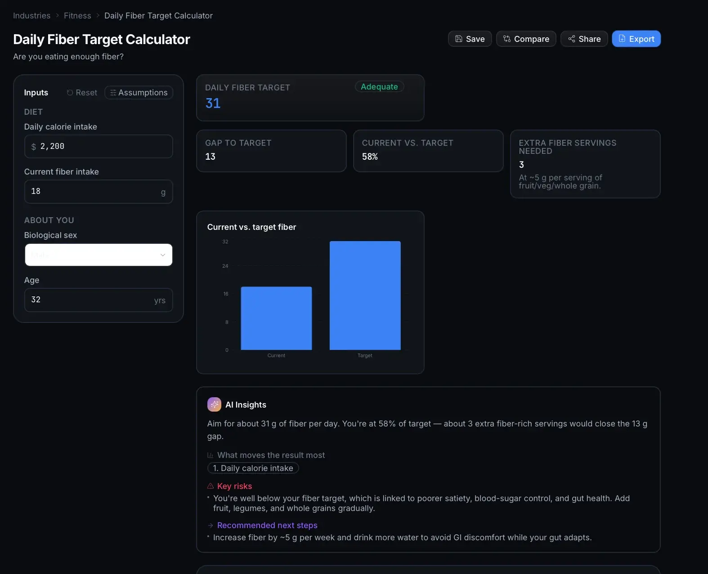
Task: Click the AI Insights sparkle icon
Action: click(x=214, y=404)
